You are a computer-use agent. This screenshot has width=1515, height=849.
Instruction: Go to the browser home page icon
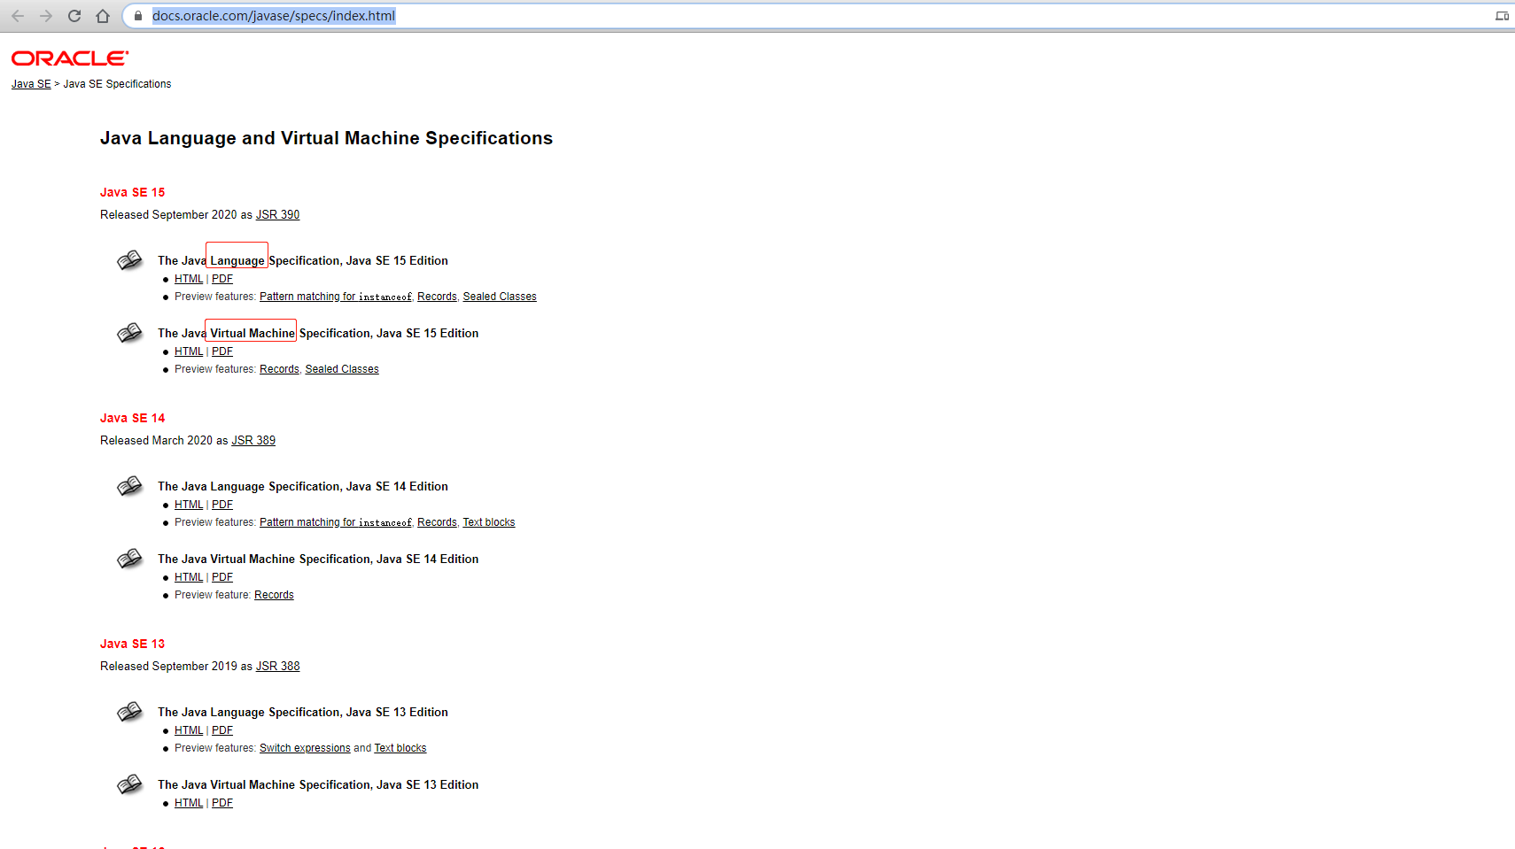[103, 16]
